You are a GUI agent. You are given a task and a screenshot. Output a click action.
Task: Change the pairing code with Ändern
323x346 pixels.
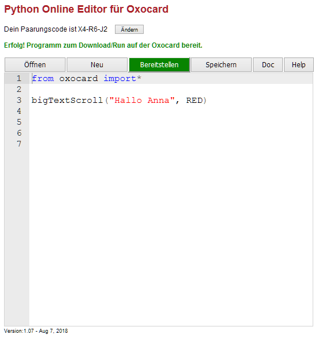(129, 29)
